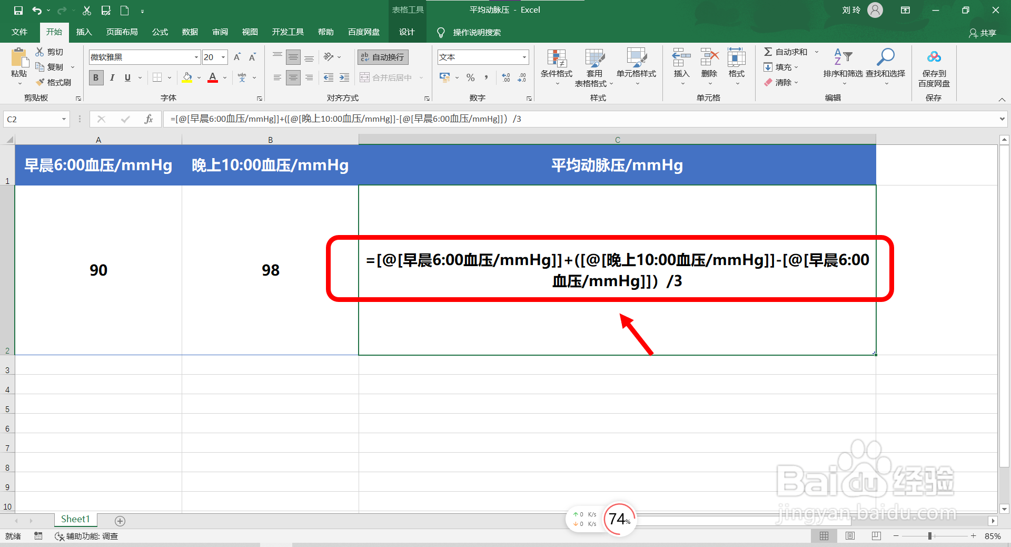
Task: Toggle italic formatting
Action: click(112, 77)
